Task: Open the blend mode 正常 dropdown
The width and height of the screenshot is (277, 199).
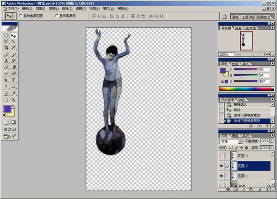Action: pos(231,141)
